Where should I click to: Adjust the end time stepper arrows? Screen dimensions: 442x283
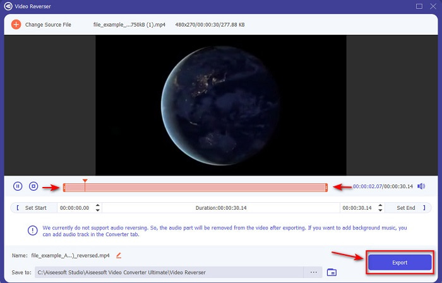tap(379, 208)
